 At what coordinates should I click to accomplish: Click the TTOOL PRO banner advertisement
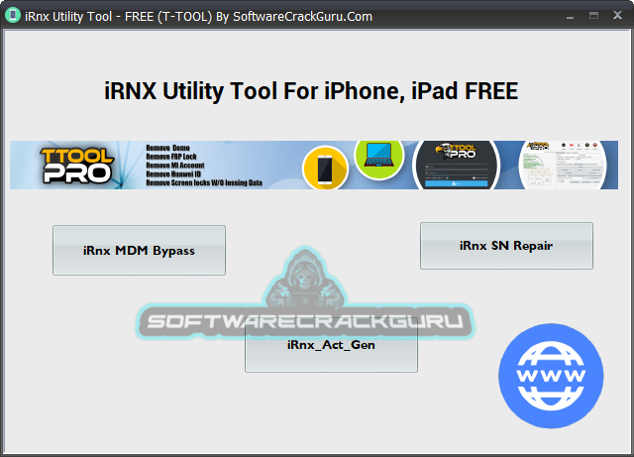click(x=314, y=166)
